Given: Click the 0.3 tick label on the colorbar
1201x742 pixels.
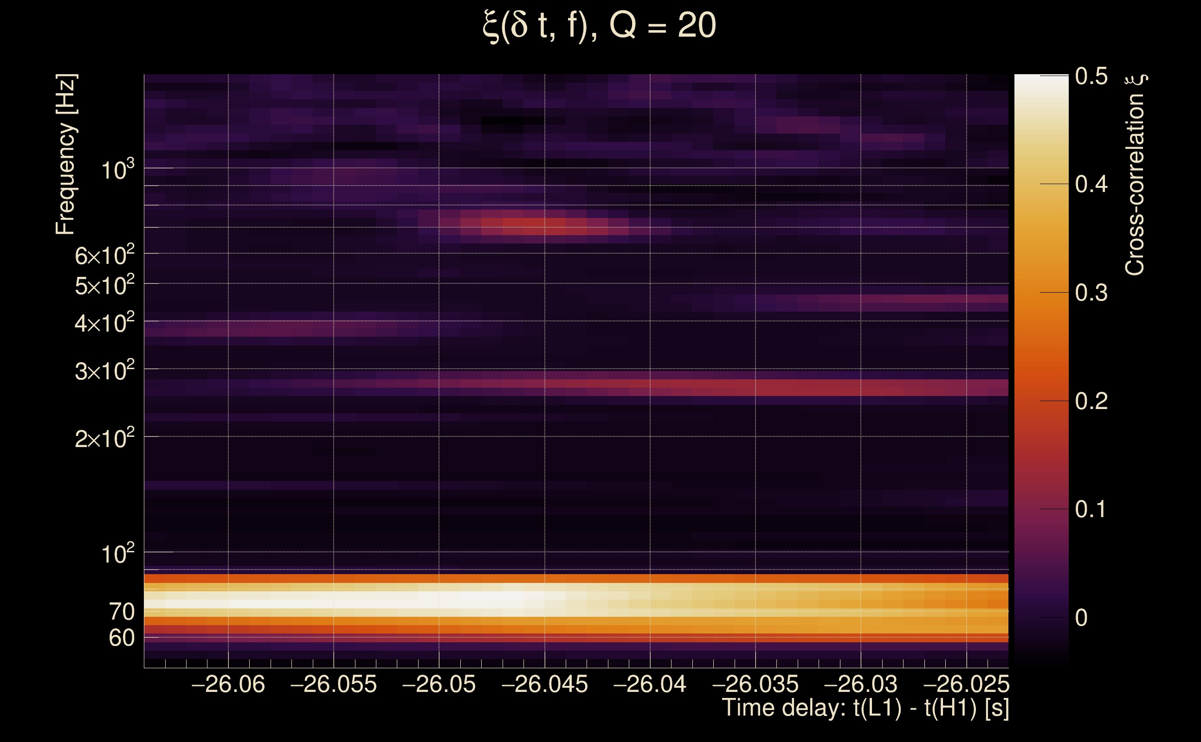Looking at the screenshot, I should pyautogui.click(x=1091, y=293).
